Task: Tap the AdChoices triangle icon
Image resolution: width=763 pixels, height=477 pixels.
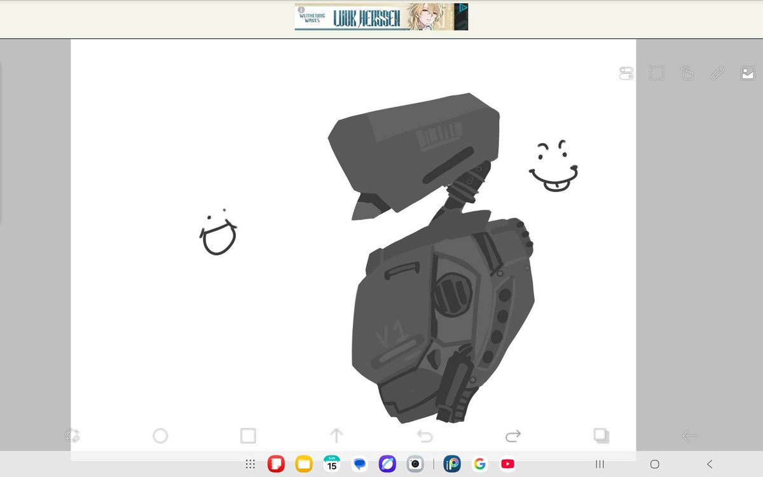Action: pos(464,8)
